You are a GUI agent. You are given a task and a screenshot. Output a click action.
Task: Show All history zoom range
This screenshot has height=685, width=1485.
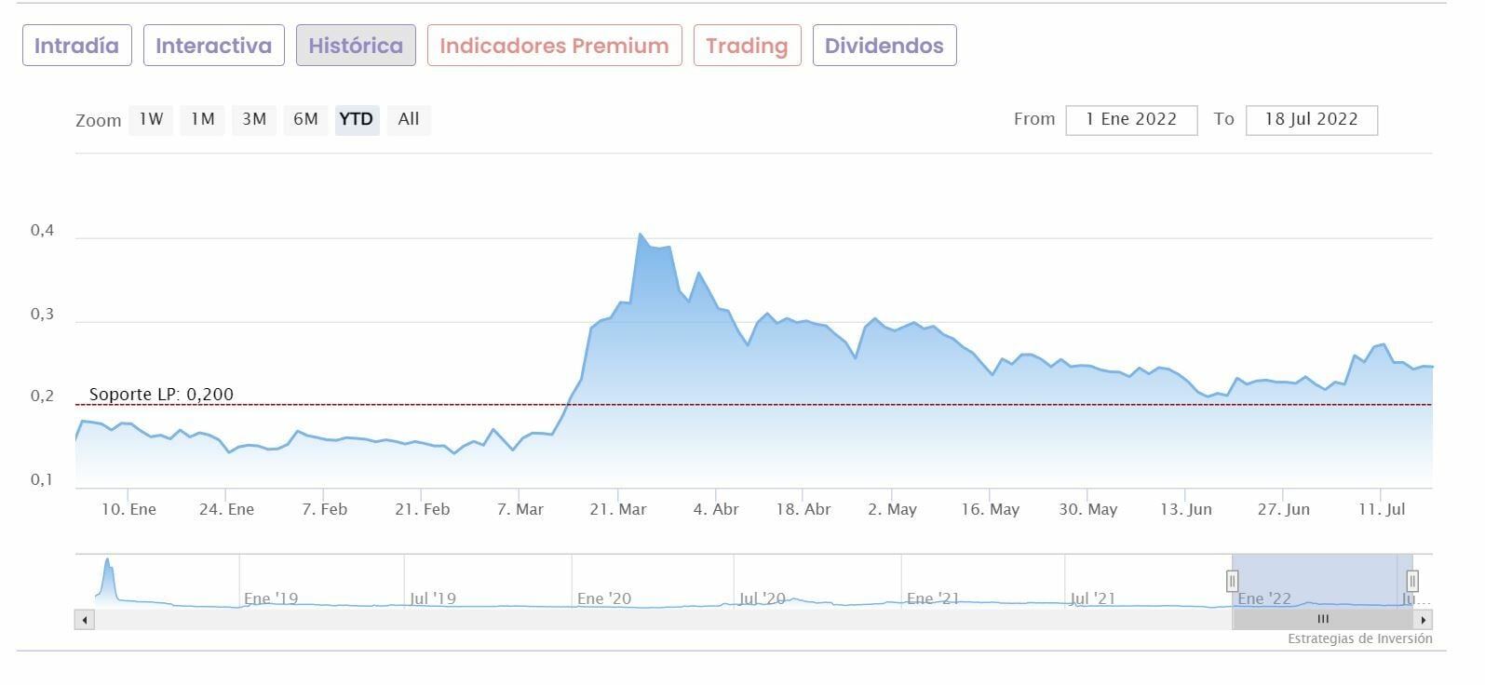tap(409, 119)
